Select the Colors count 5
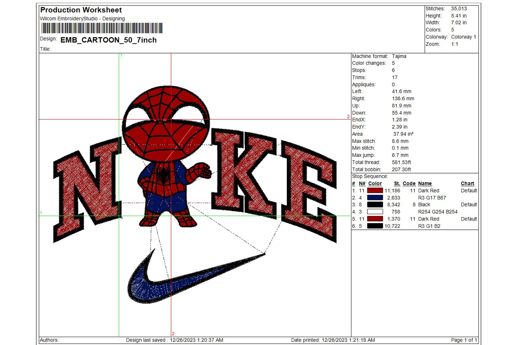This screenshot has width=519, height=345. click(453, 30)
